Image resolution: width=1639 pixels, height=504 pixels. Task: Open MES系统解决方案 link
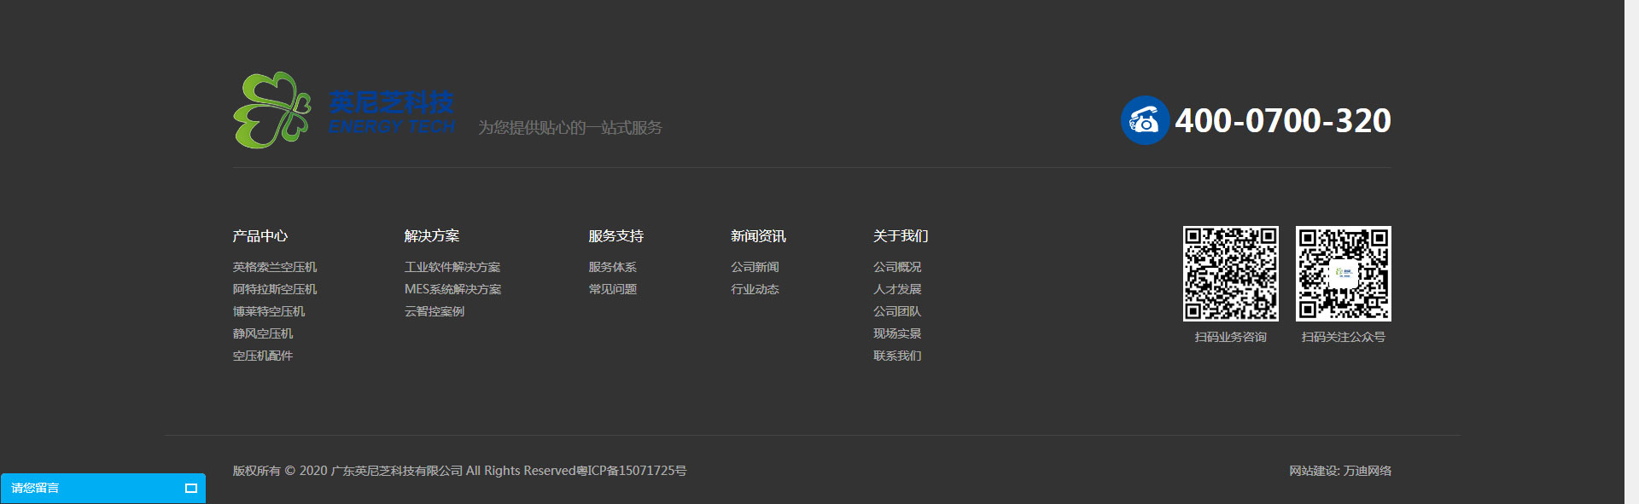[x=452, y=289]
